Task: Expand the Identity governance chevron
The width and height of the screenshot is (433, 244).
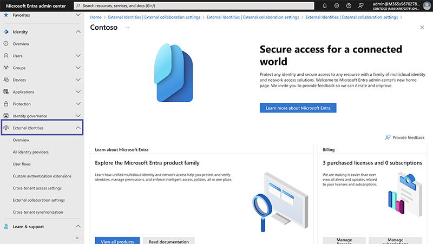Action: click(78, 116)
